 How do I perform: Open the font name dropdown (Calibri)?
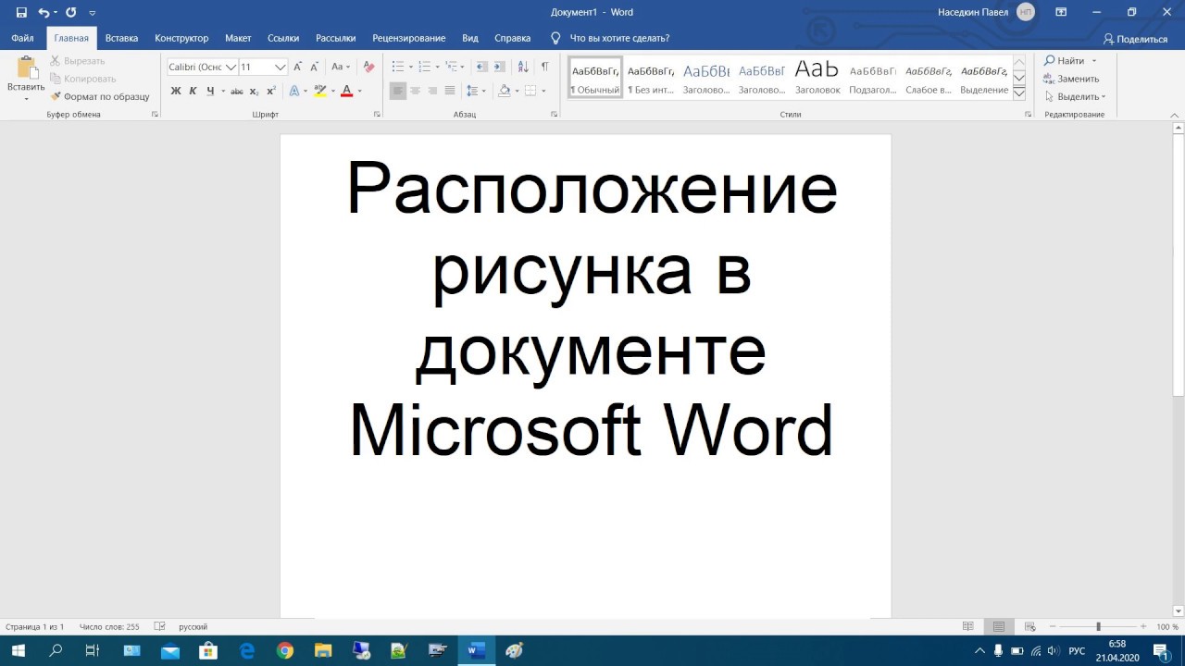(231, 67)
